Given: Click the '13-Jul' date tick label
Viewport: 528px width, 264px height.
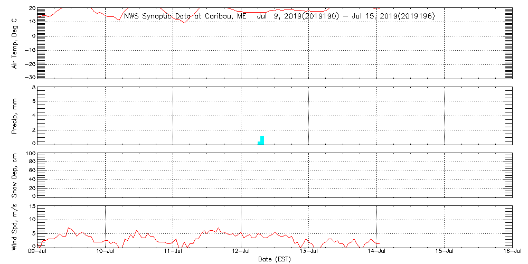Looking at the screenshot, I should tap(309, 251).
